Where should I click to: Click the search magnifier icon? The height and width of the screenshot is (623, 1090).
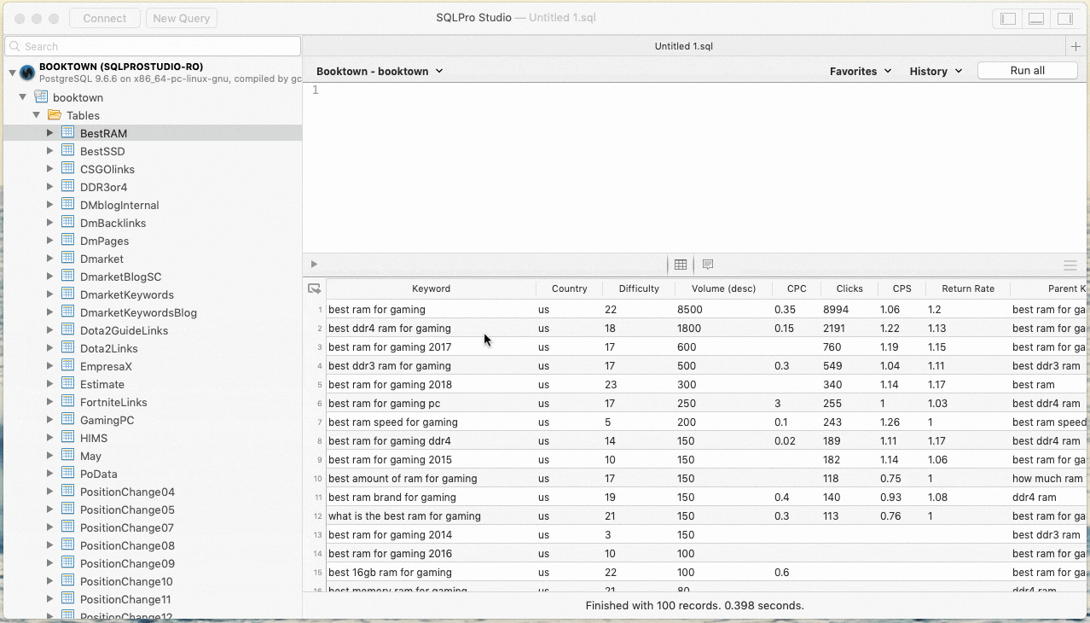click(x=14, y=46)
